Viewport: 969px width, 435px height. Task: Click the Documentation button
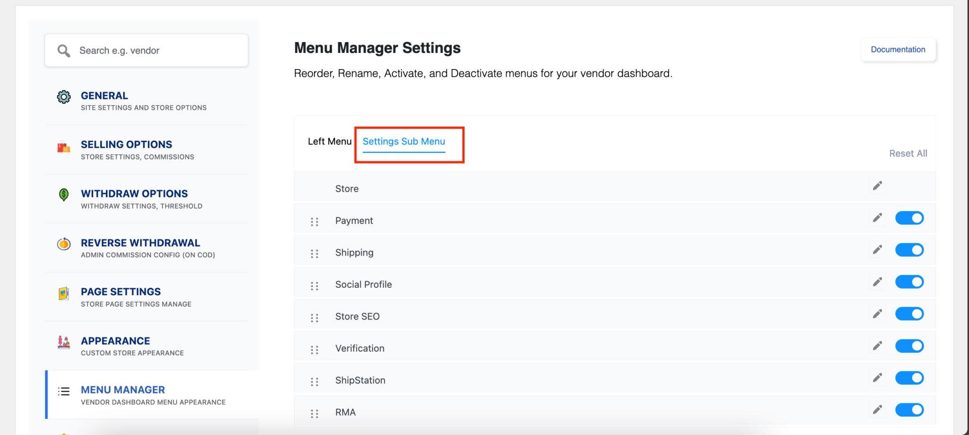(898, 49)
